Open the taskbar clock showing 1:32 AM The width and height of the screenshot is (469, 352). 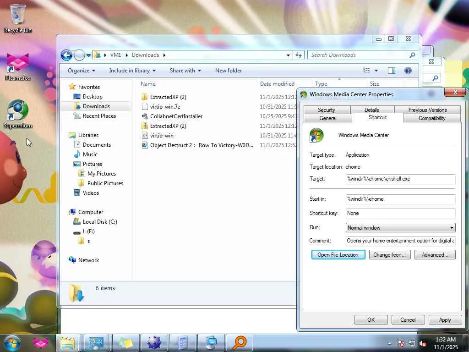point(446,343)
